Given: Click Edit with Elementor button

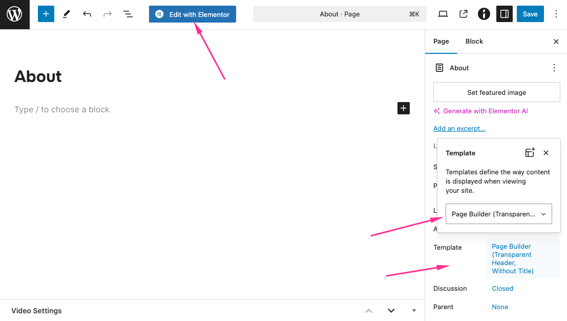Looking at the screenshot, I should point(193,14).
